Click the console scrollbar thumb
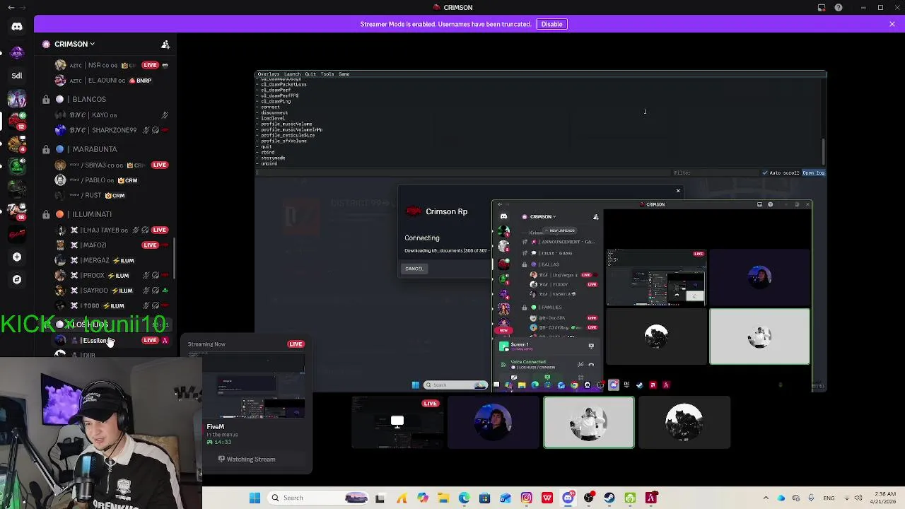The image size is (905, 509). (824, 151)
